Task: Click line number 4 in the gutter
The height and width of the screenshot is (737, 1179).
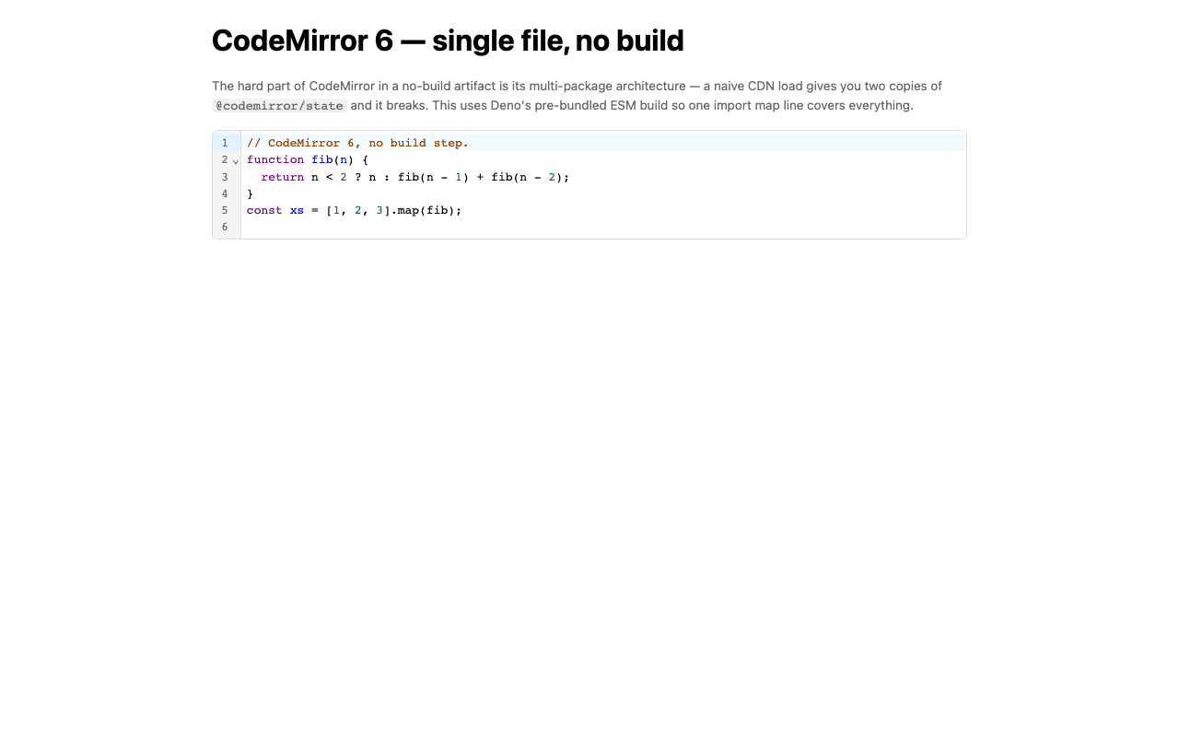Action: (224, 193)
